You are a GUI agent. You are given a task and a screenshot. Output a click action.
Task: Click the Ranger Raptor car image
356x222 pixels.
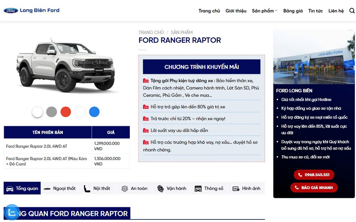(66, 67)
